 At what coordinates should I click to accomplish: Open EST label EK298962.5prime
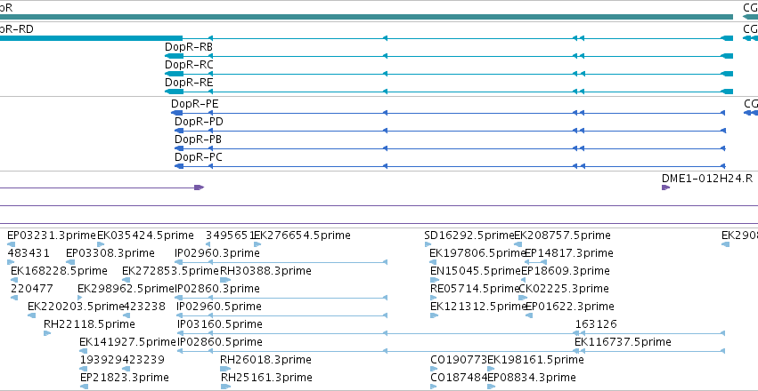pyautogui.click(x=126, y=289)
